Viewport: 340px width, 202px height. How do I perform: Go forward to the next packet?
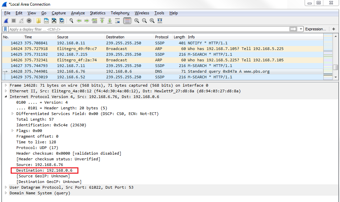point(87,21)
